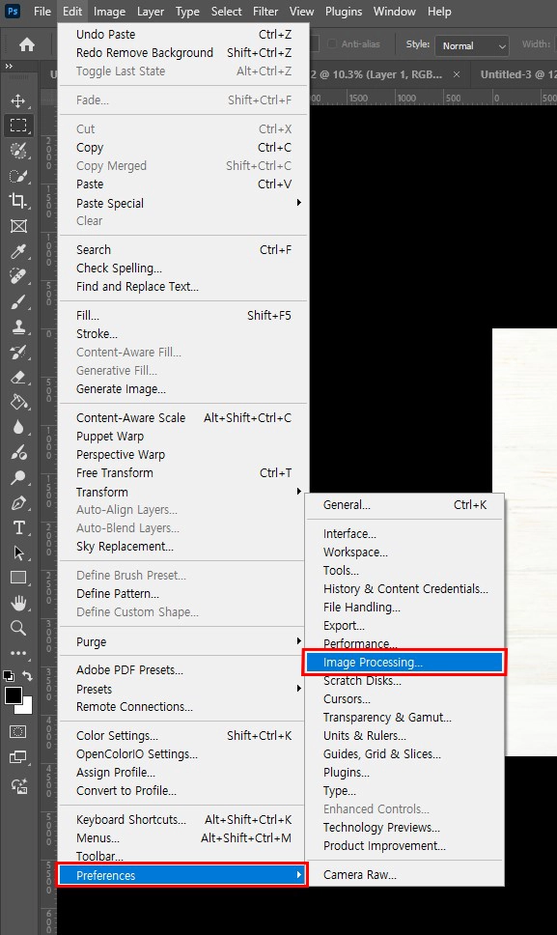The height and width of the screenshot is (935, 557).
Task: Select the Hand tool
Action: [18, 603]
